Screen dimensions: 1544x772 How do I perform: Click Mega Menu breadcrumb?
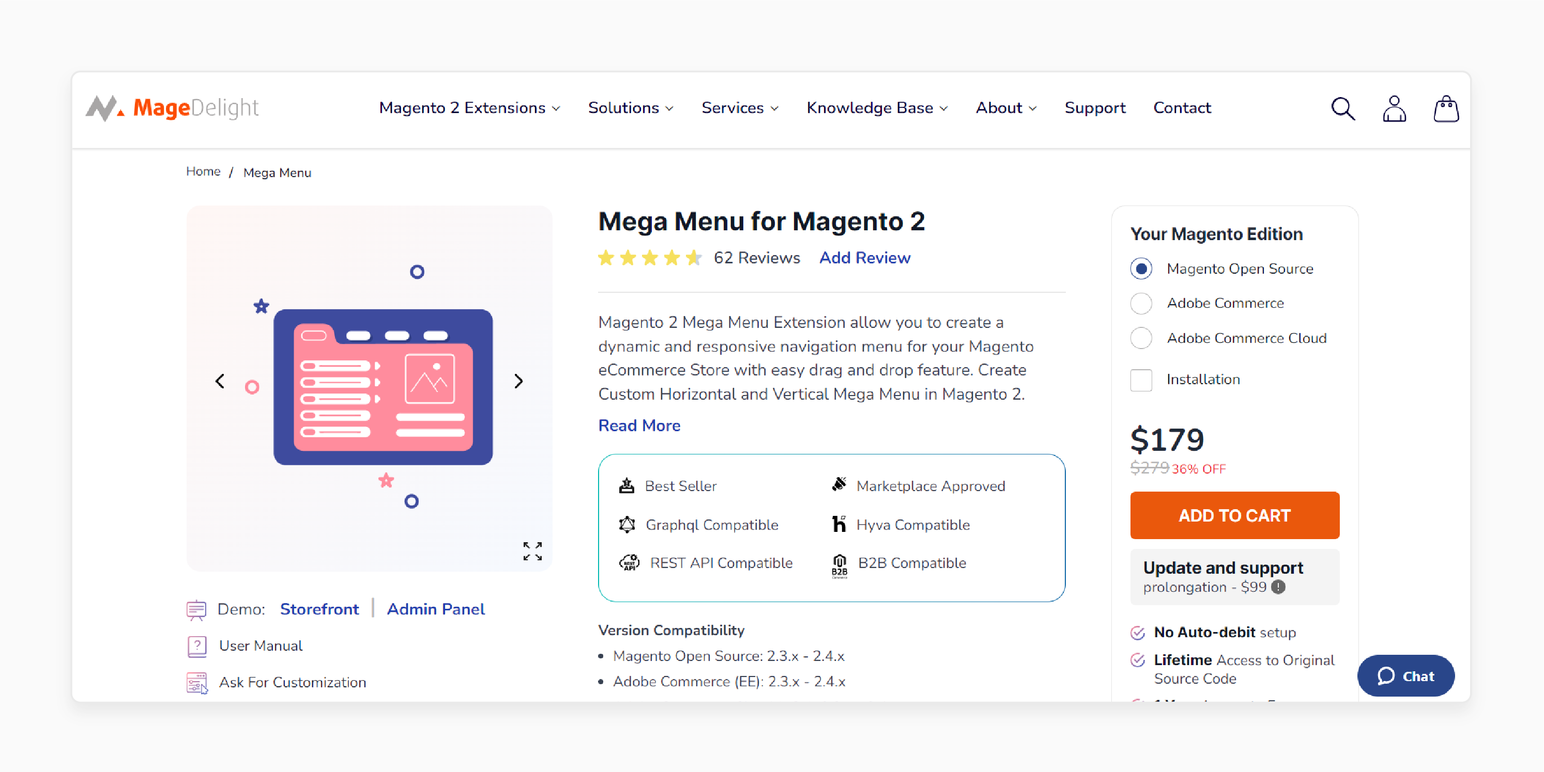click(x=277, y=172)
